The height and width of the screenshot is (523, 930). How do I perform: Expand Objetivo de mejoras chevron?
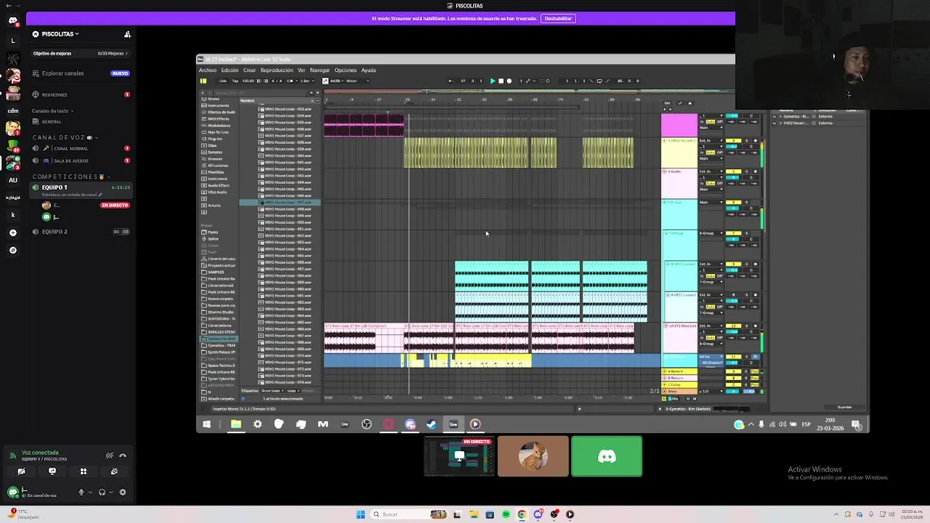(x=126, y=54)
